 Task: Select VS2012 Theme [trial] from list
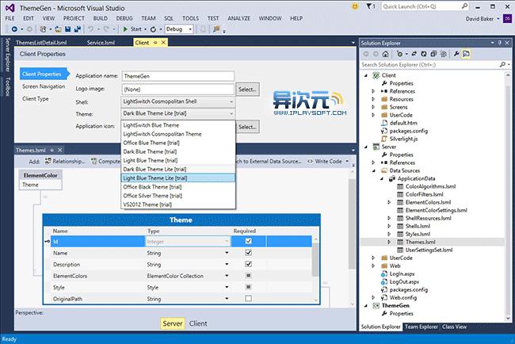tap(178, 204)
